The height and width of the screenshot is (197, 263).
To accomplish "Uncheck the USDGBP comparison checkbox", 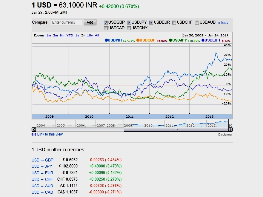I will click(106, 23).
